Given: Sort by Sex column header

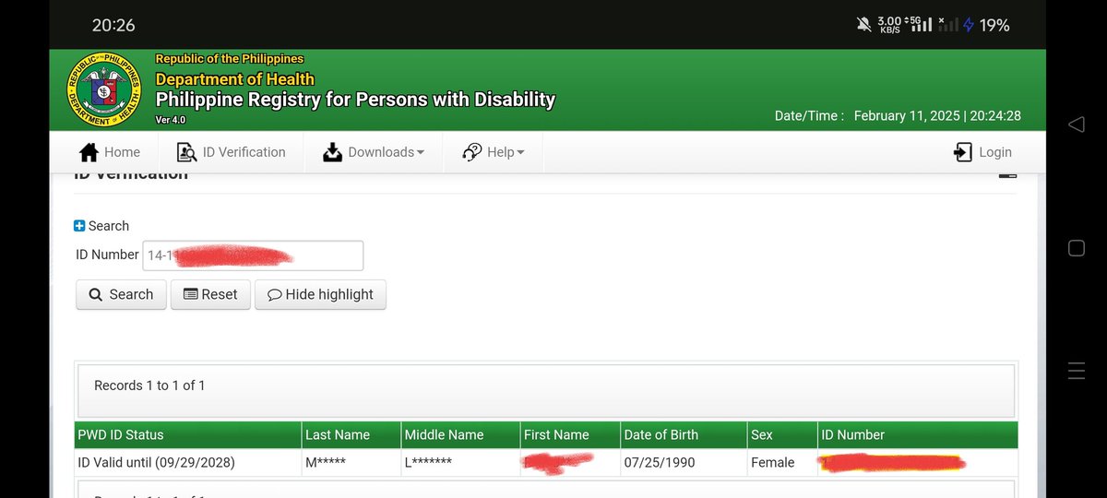Looking at the screenshot, I should coord(782,435).
